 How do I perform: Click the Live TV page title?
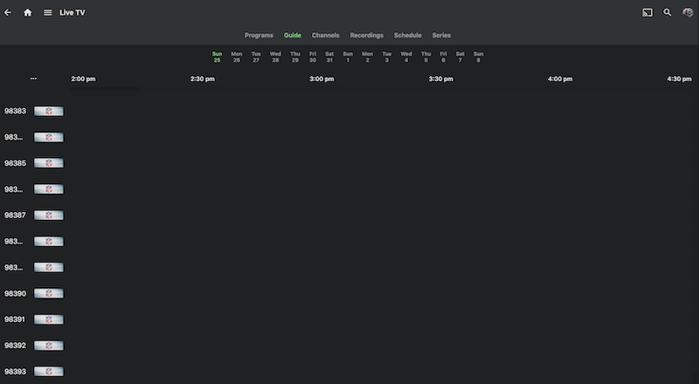[73, 12]
